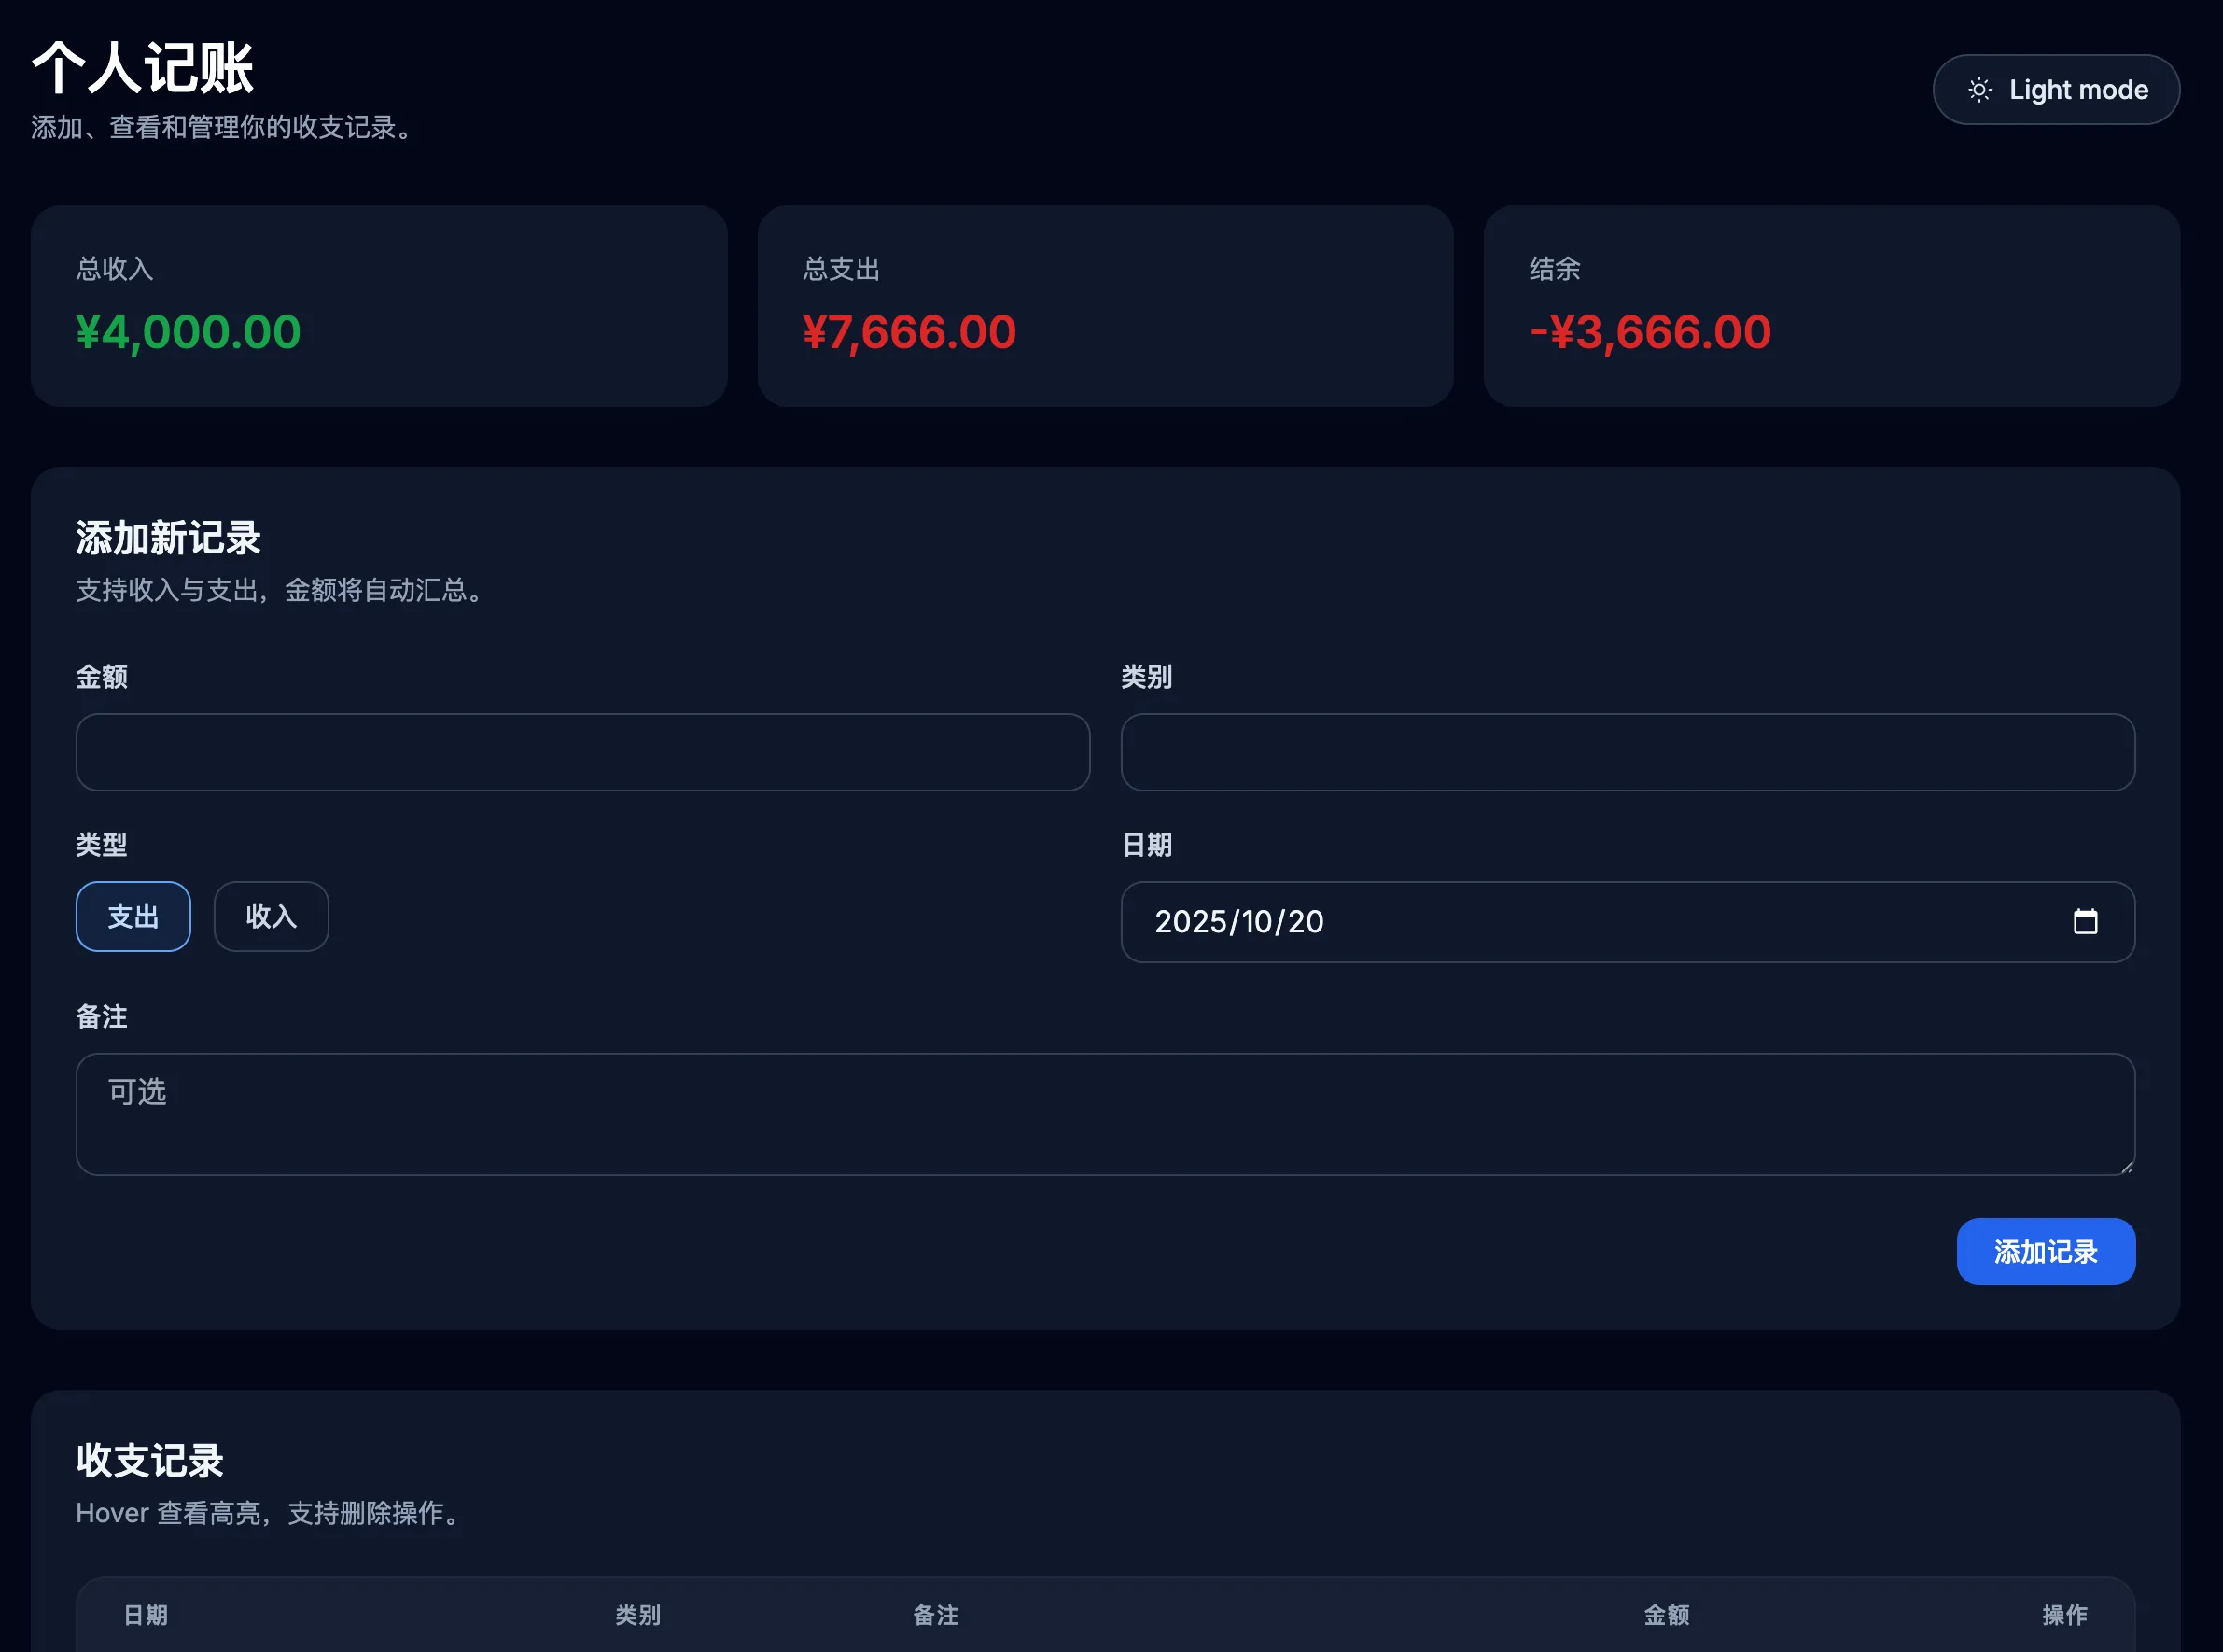The width and height of the screenshot is (2223, 1652).
Task: Click the 结余 balance card
Action: coord(1831,306)
